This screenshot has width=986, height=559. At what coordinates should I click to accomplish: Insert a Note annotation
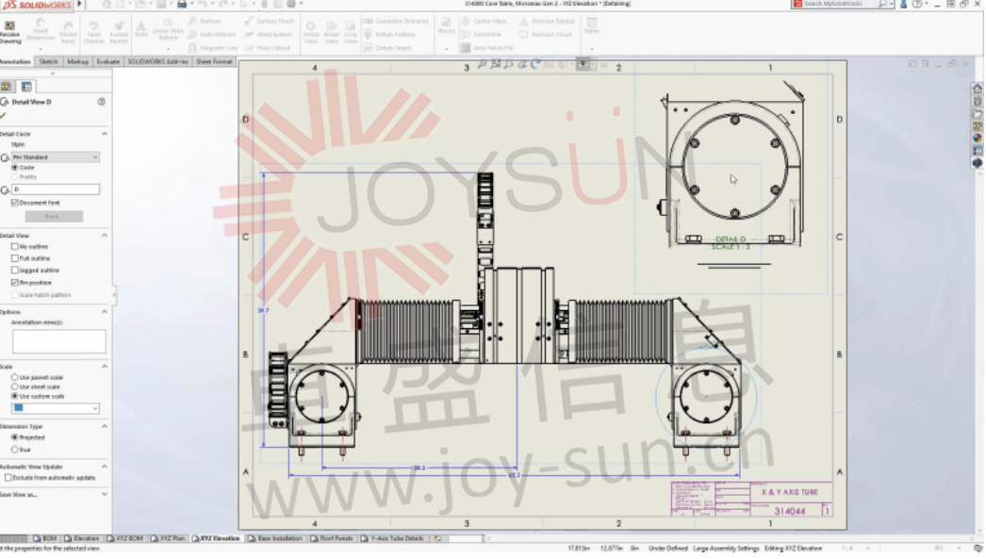tap(140, 28)
